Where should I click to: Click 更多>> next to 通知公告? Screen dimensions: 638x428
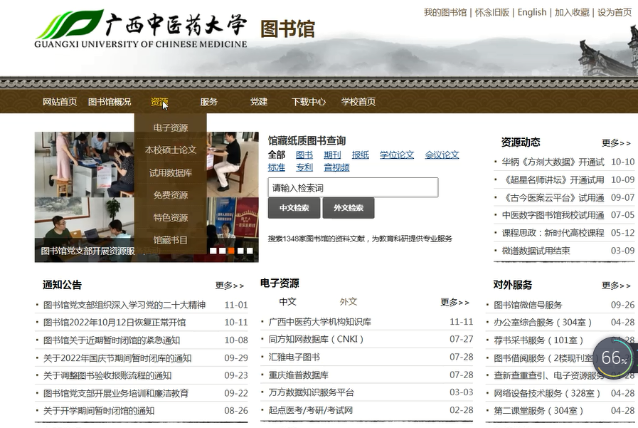(x=230, y=285)
